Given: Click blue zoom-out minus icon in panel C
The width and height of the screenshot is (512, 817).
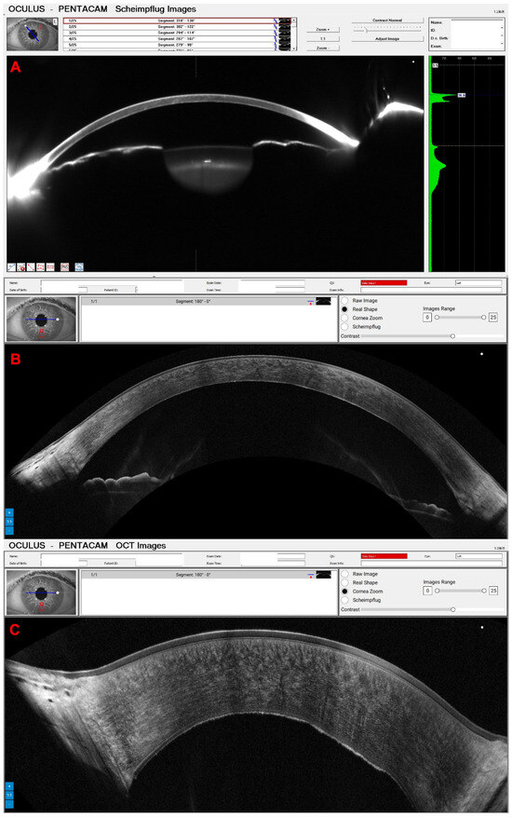Looking at the screenshot, I should click(x=9, y=804).
